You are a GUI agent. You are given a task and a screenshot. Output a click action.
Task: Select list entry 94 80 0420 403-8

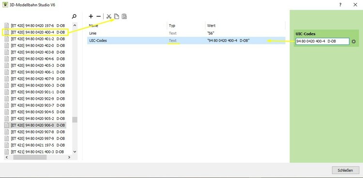click(35, 52)
